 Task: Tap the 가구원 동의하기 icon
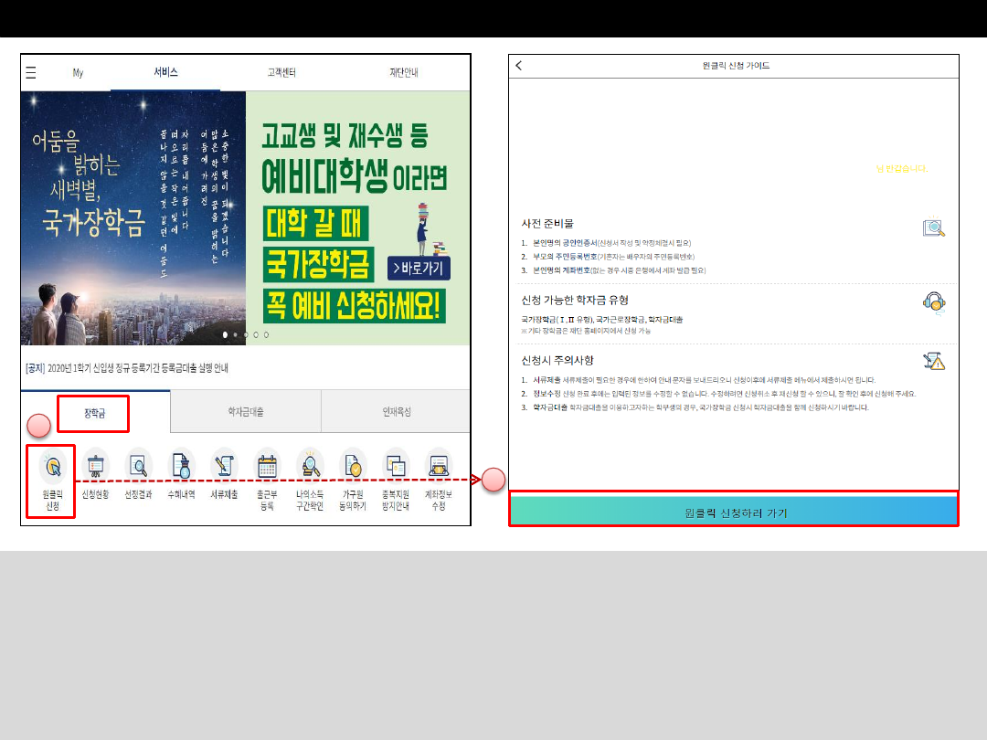(353, 466)
